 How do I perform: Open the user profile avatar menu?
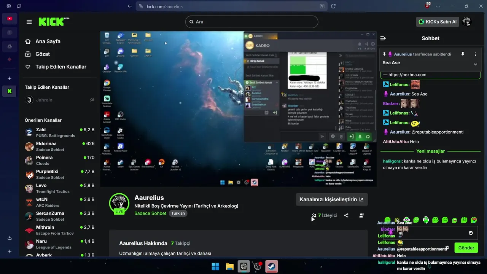click(467, 22)
